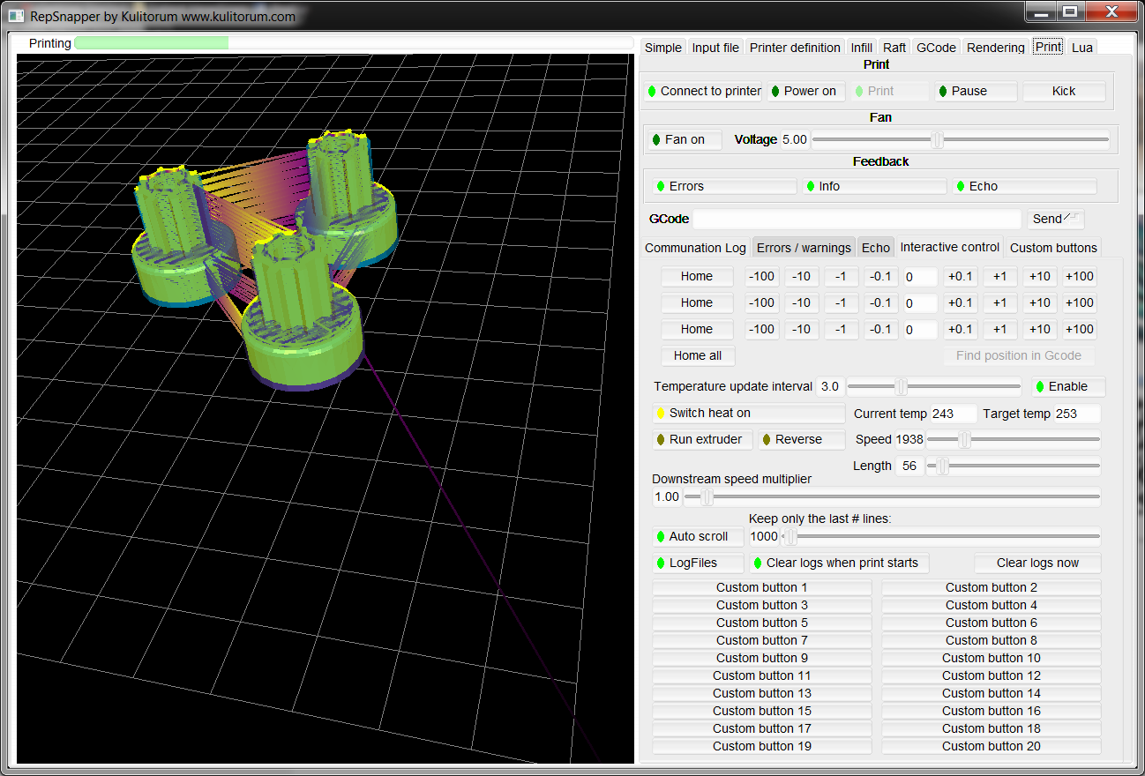
Task: Click Connect to printer
Action: tap(703, 91)
